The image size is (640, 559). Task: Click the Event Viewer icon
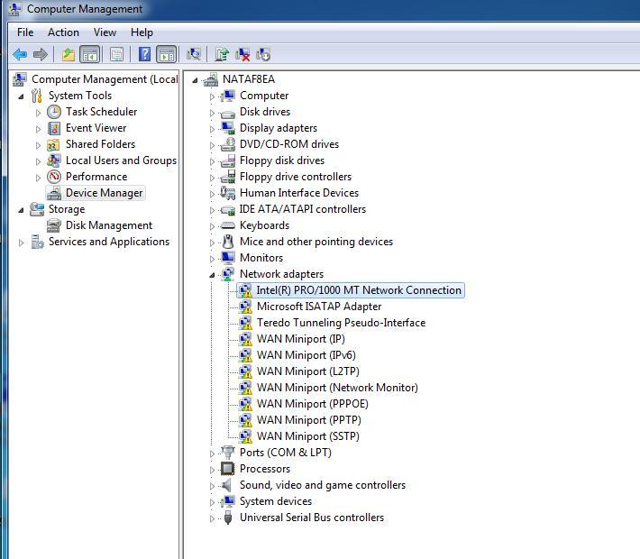54,128
